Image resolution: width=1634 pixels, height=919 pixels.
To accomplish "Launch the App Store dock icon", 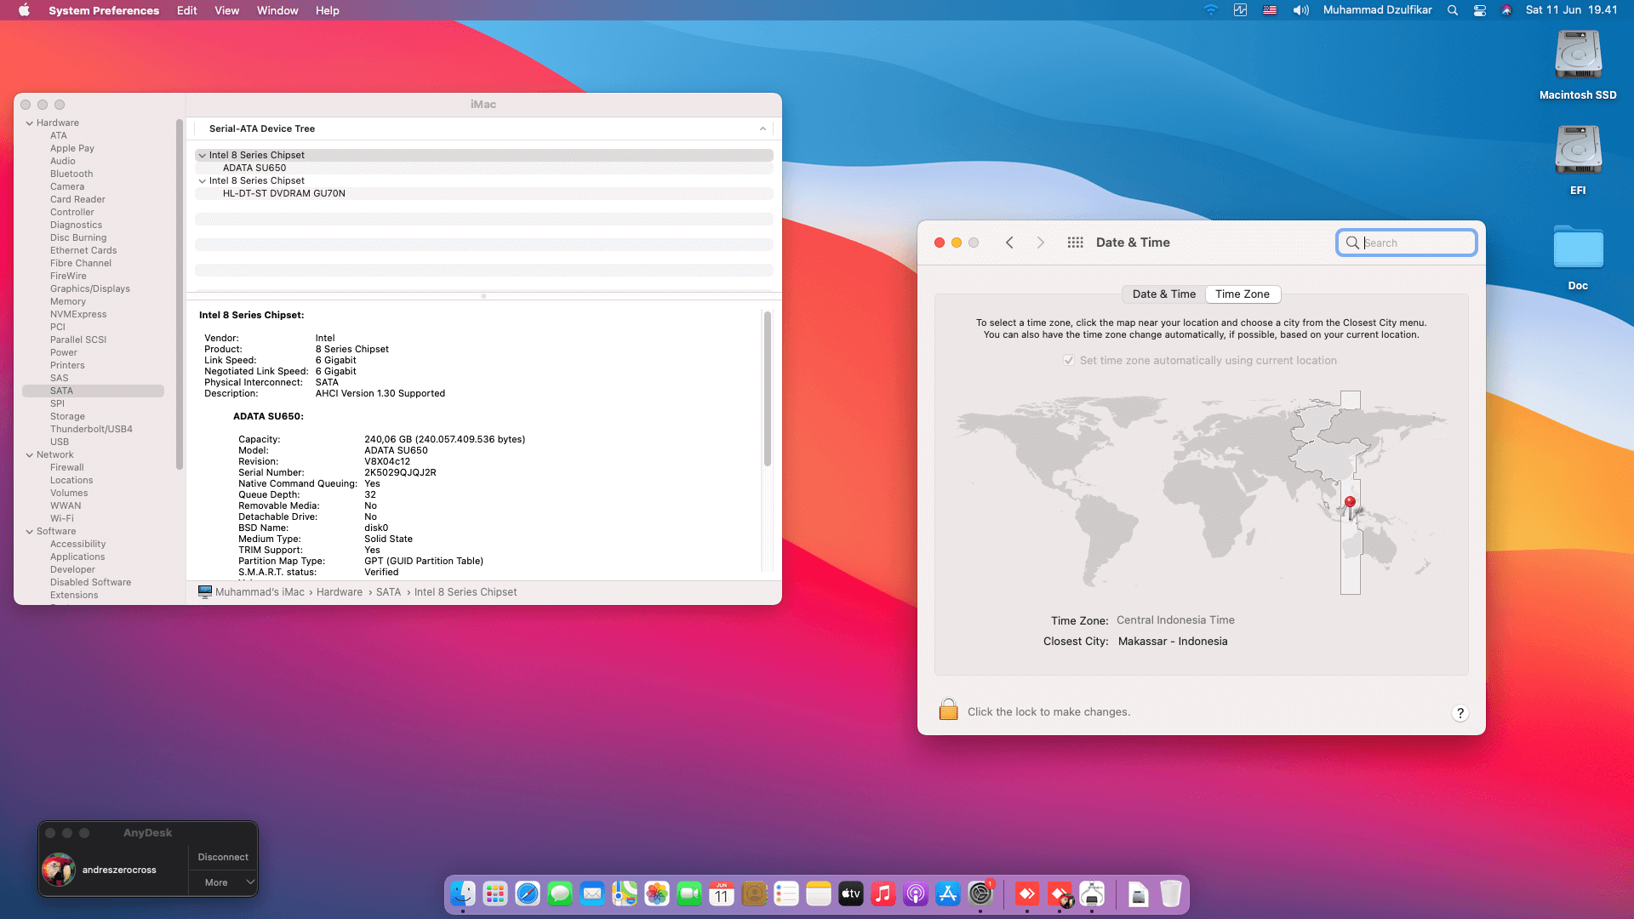I will [947, 894].
